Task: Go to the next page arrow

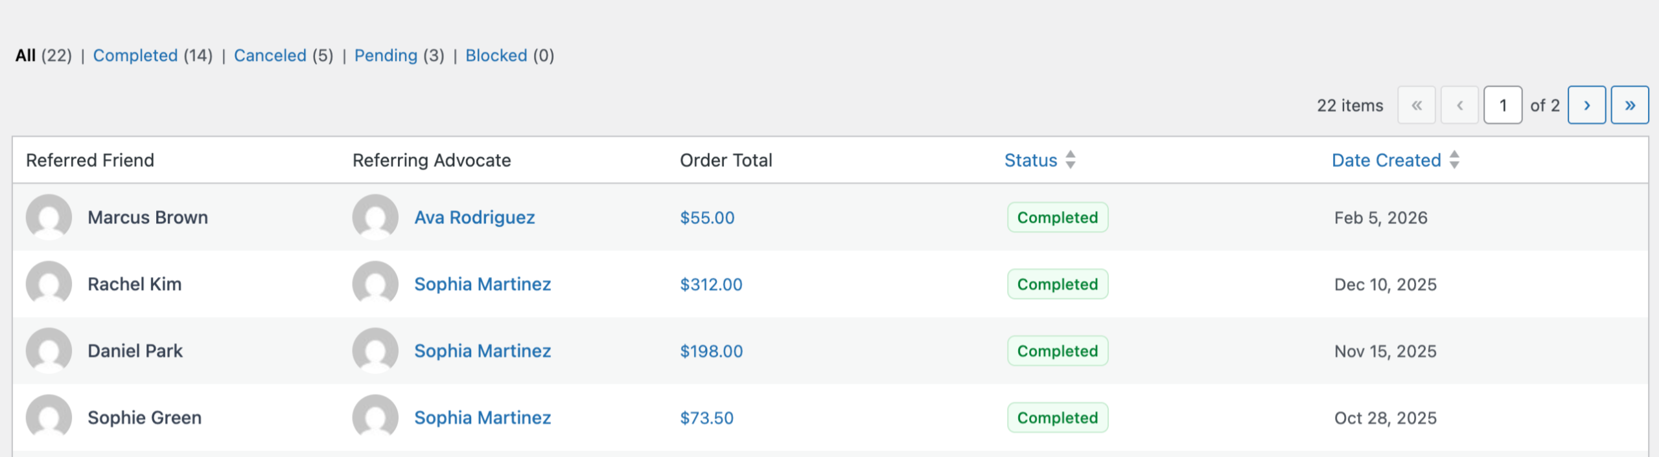Action: [1586, 105]
